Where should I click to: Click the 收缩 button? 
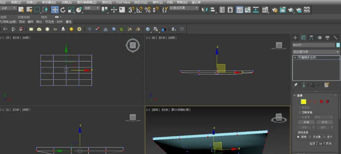[x=306, y=122]
